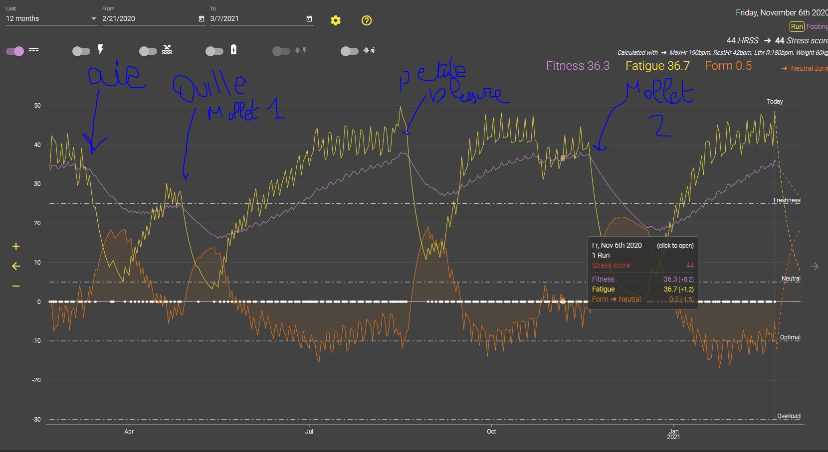
Task: Toggle the dimmed switch beside the waveform-bolt icon
Action: pos(281,51)
